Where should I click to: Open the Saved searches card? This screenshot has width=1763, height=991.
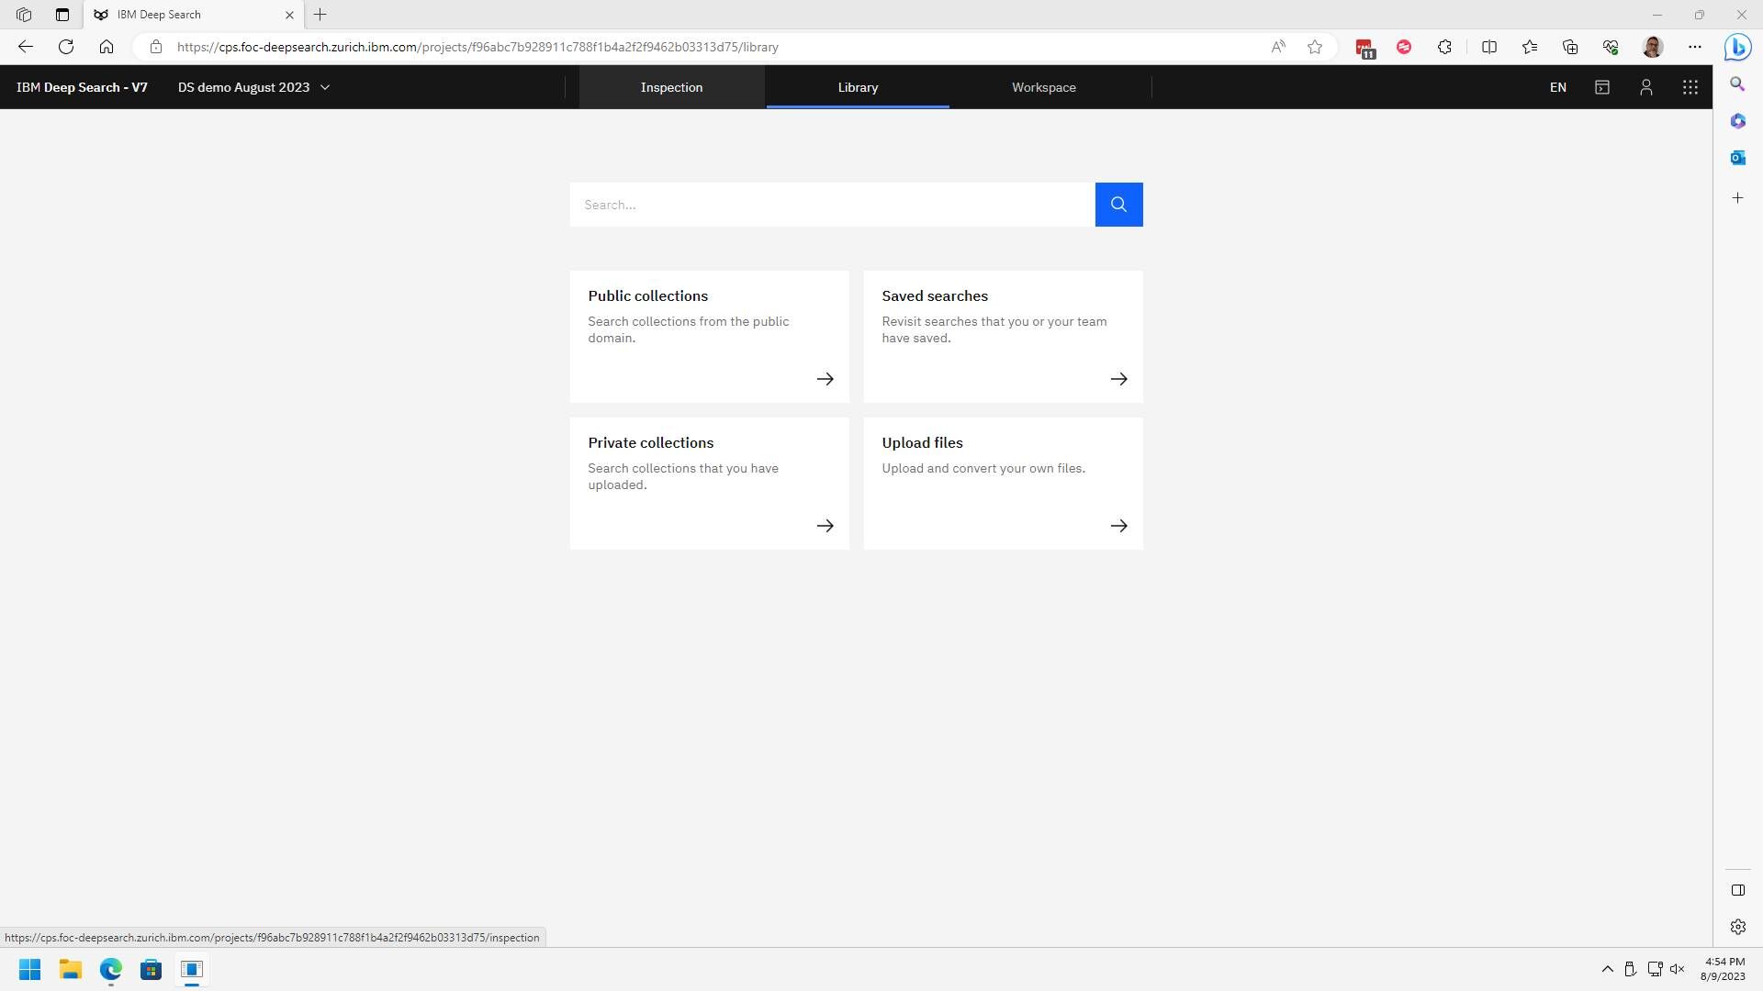(1004, 337)
